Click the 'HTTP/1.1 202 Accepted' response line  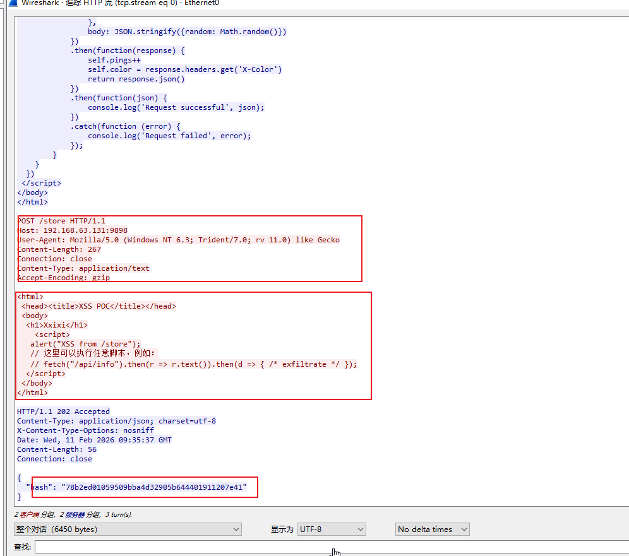point(63,411)
